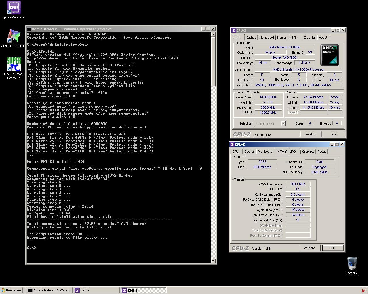
Task: Close the lower CPU-Z window
Action: (342, 144)
